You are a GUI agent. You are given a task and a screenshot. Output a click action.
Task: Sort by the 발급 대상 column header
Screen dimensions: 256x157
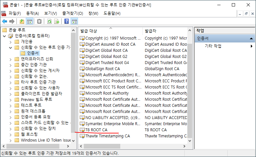[111, 31]
